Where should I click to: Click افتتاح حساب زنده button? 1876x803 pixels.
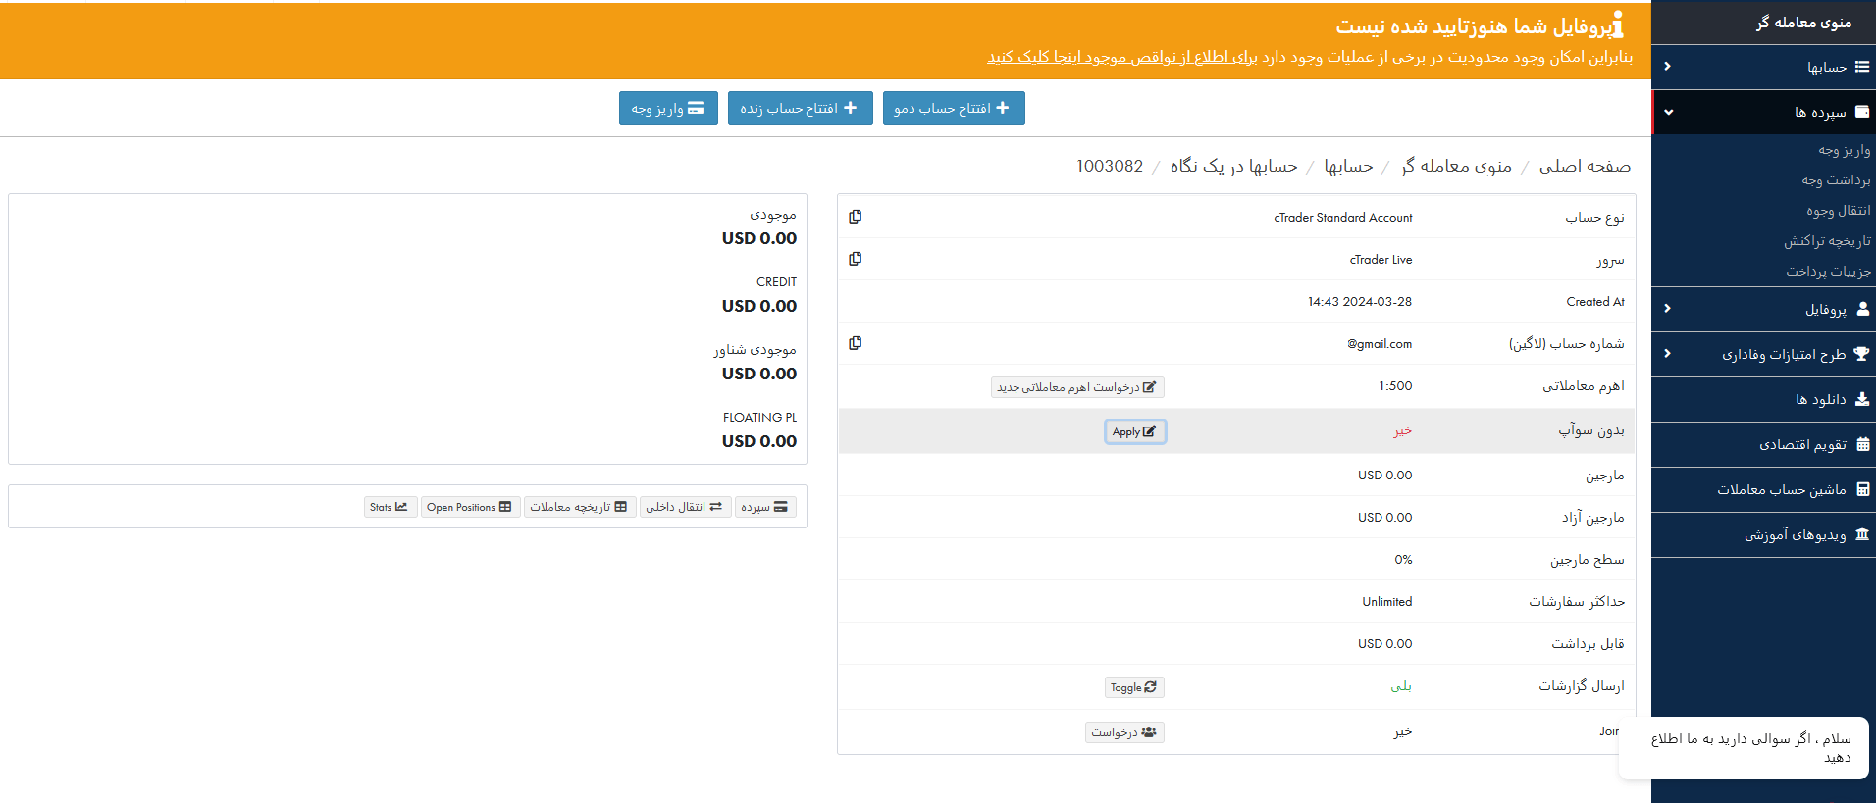801,108
